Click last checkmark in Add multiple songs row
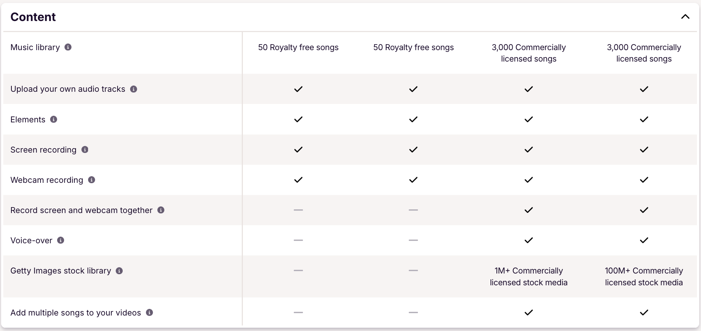The image size is (701, 331). (644, 313)
